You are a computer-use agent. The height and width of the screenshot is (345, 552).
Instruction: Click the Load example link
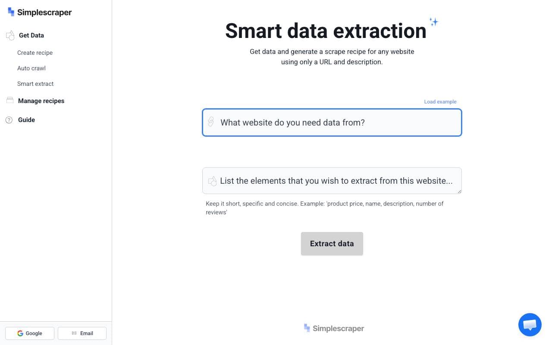[x=440, y=102]
